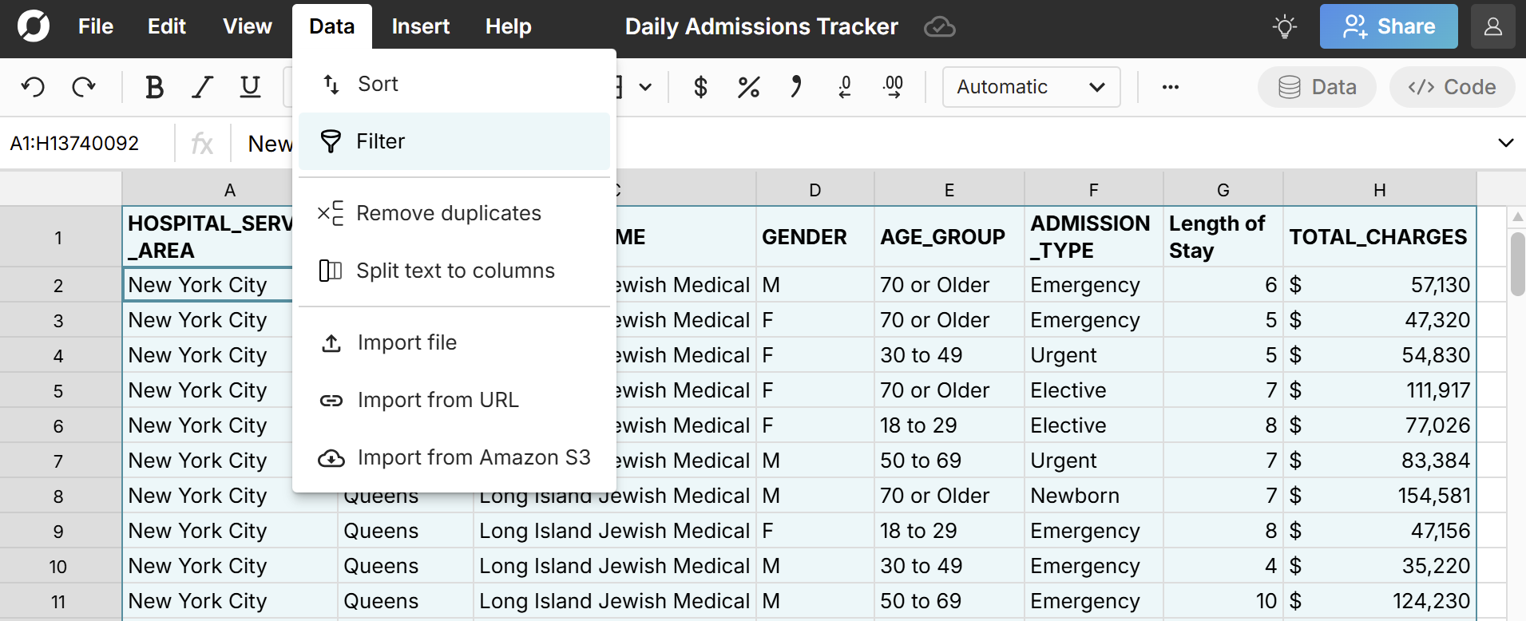Open more toolbar options ellipsis

click(x=1170, y=87)
